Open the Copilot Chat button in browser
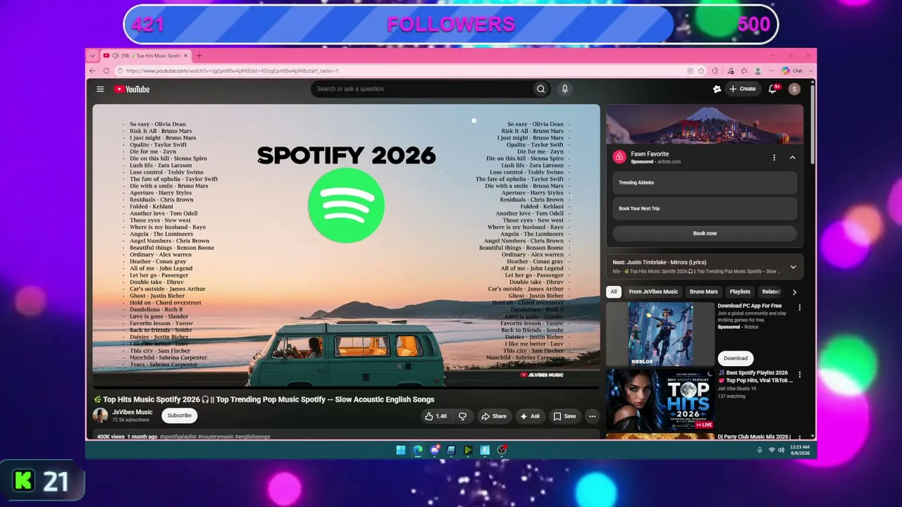The image size is (902, 507). coord(793,71)
